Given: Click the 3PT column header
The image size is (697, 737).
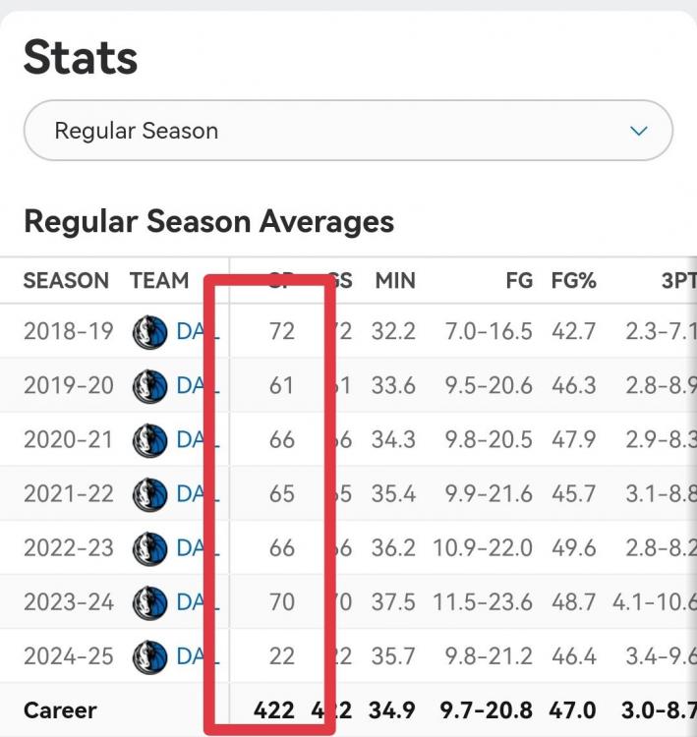Looking at the screenshot, I should 676,281.
